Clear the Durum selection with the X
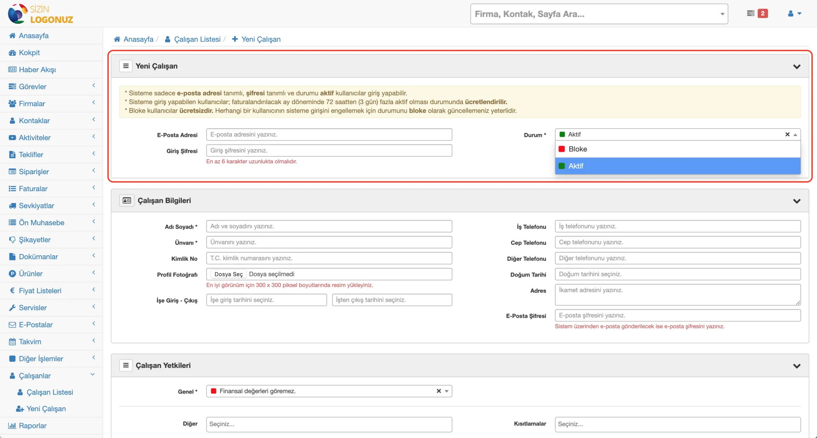This screenshot has height=438, width=817. pyautogui.click(x=787, y=134)
